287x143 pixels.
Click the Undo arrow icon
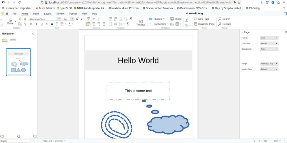tap(2, 20)
